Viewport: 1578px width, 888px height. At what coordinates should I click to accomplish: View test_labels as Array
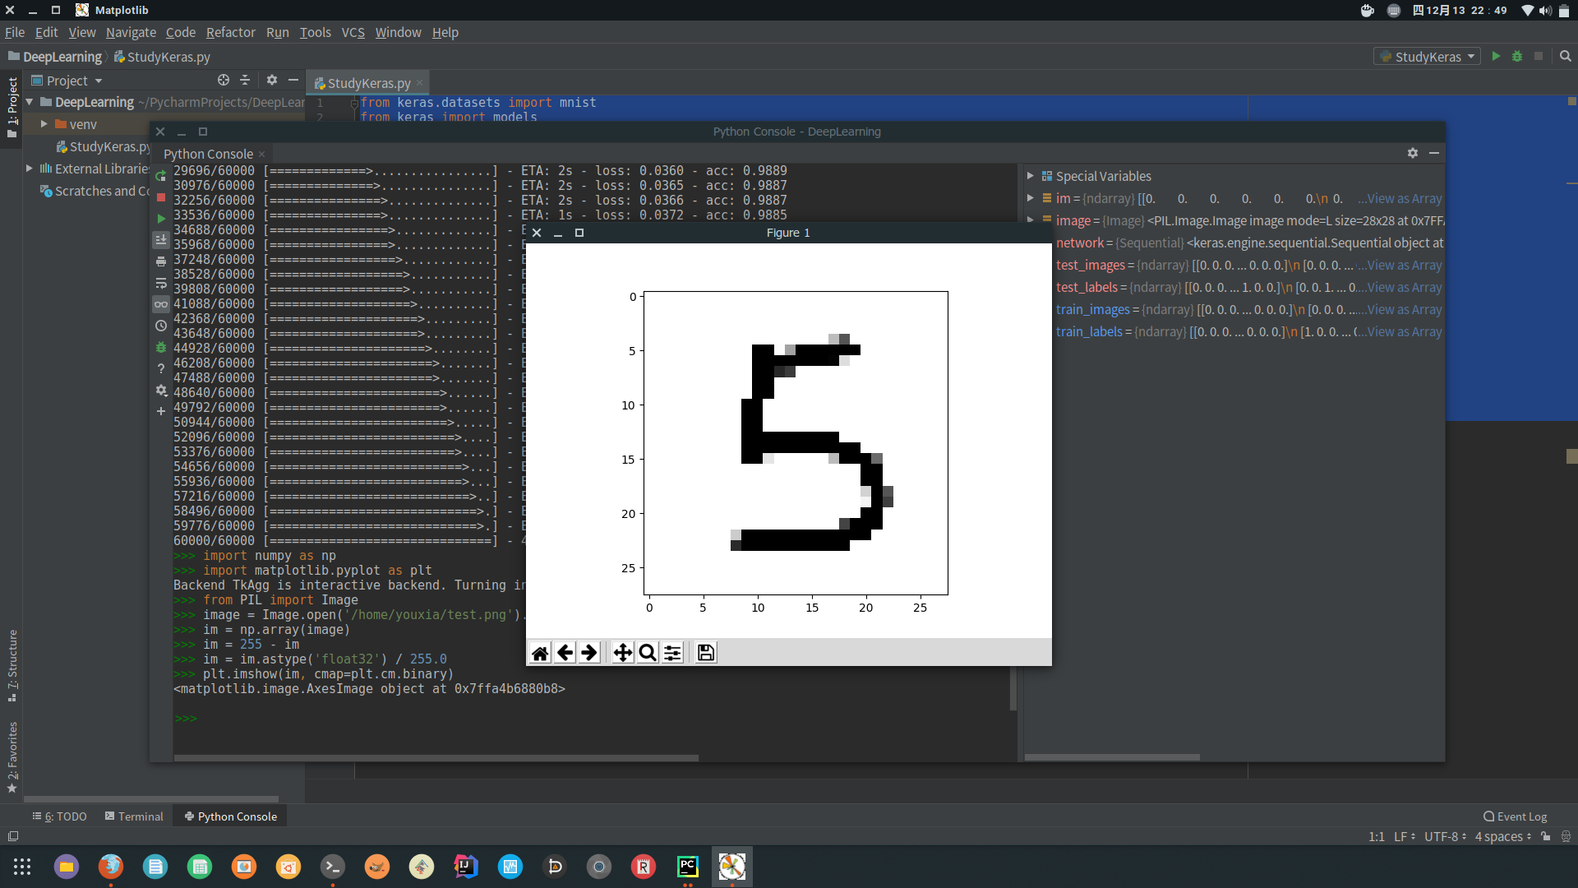coord(1405,287)
